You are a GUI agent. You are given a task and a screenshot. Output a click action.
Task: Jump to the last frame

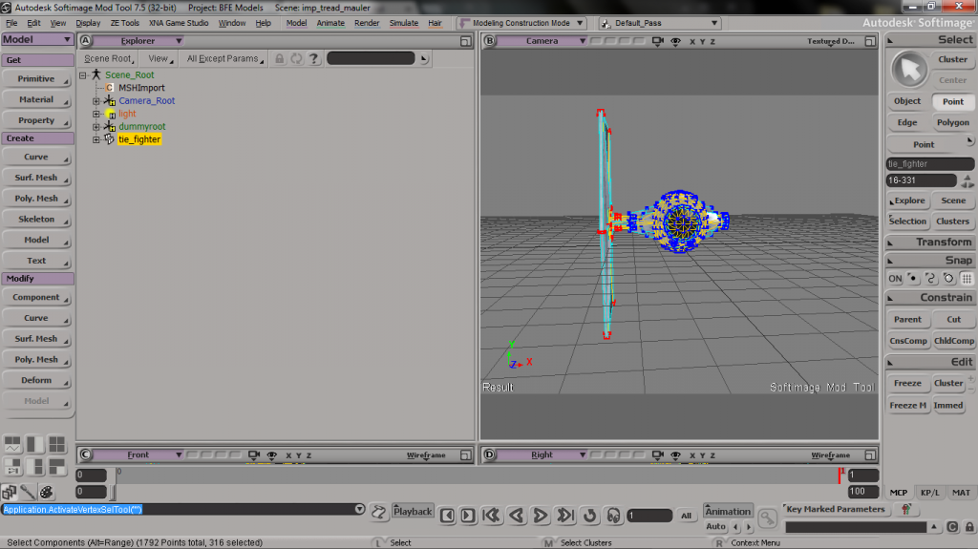point(565,516)
